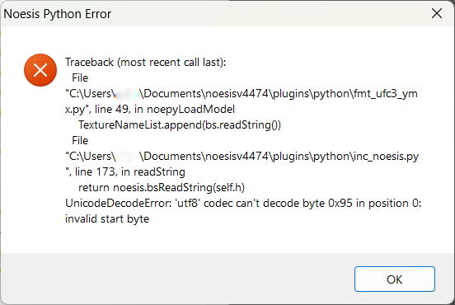455x305 pixels.
Task: Click the OK button
Action: click(x=394, y=279)
